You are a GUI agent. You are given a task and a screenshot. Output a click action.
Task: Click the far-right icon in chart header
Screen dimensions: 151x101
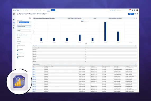pos(136,18)
